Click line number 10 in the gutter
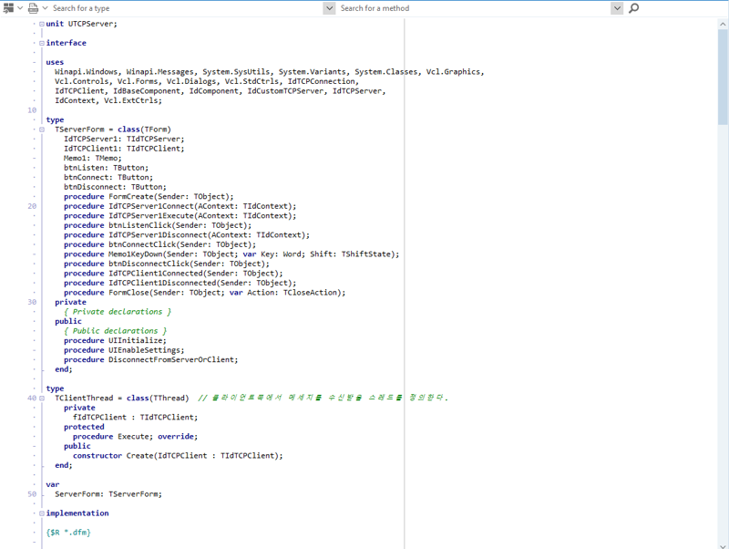The image size is (729, 549). point(32,110)
